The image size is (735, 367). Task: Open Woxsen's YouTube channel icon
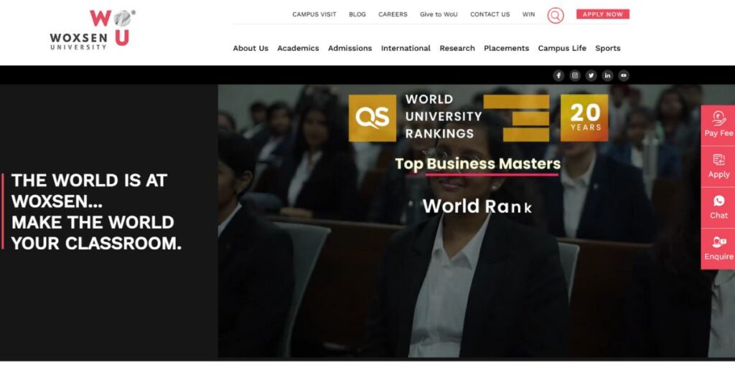click(624, 75)
